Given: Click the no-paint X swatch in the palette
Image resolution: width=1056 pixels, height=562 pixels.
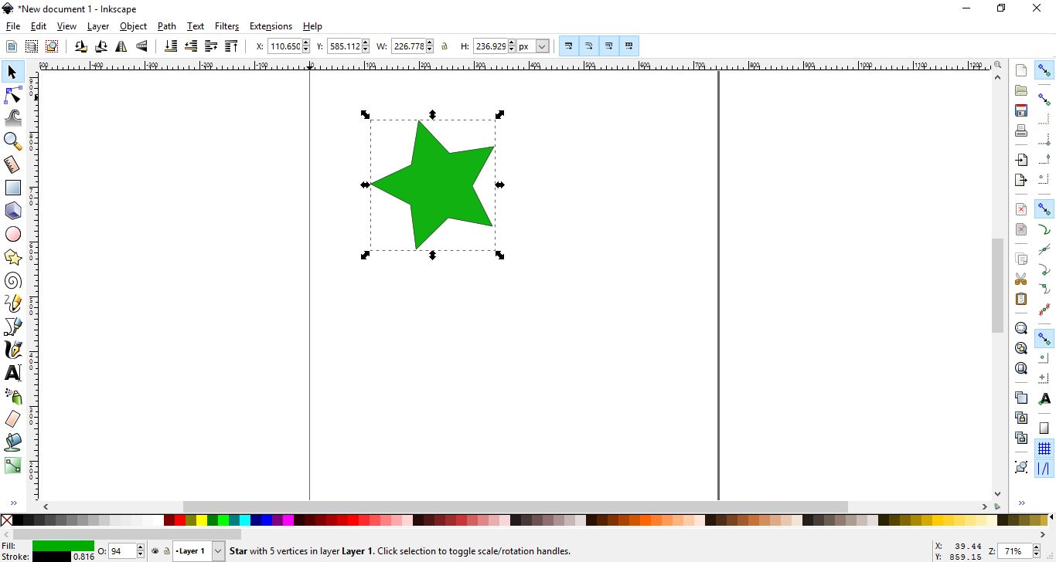Looking at the screenshot, I should tap(7, 520).
